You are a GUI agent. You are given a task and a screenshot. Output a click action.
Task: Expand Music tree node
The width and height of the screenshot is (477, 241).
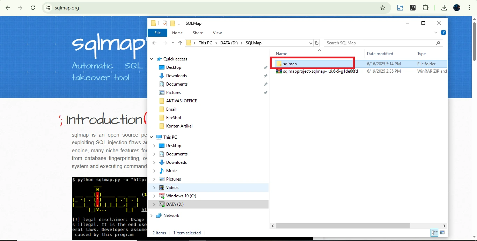point(154,171)
